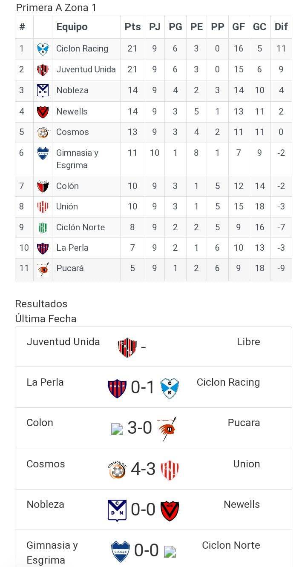Click the La Perla crest in results
Viewport: 302px width, 567px height.
coord(117,388)
